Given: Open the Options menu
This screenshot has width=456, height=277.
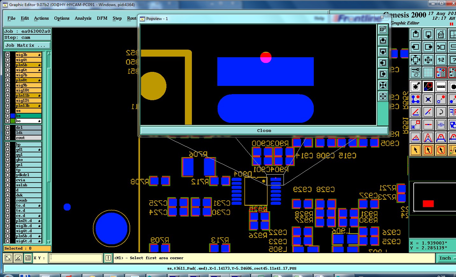Looking at the screenshot, I should [x=62, y=18].
